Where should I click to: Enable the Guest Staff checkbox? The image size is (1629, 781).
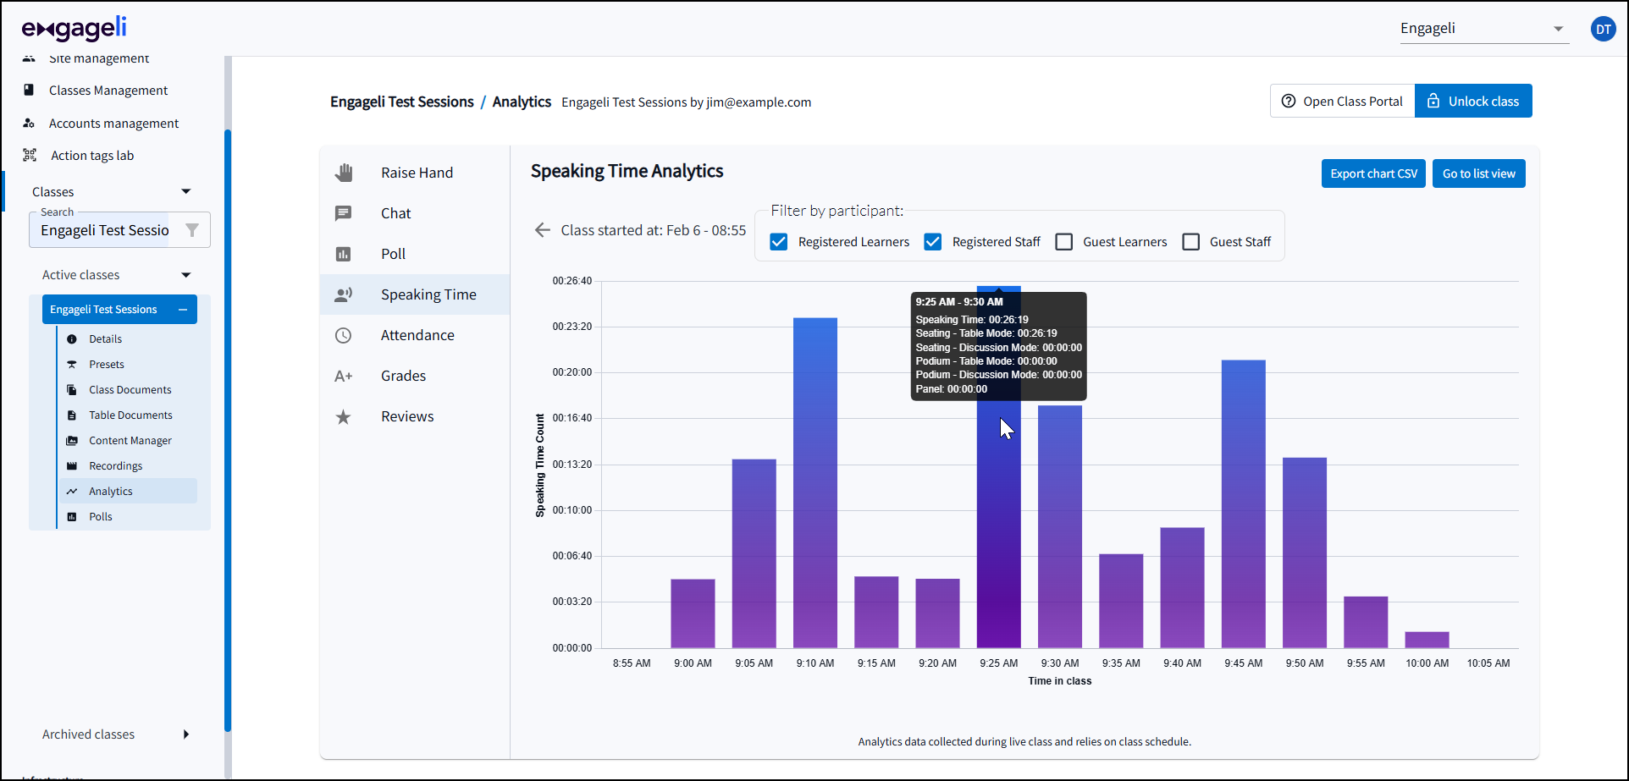point(1191,242)
